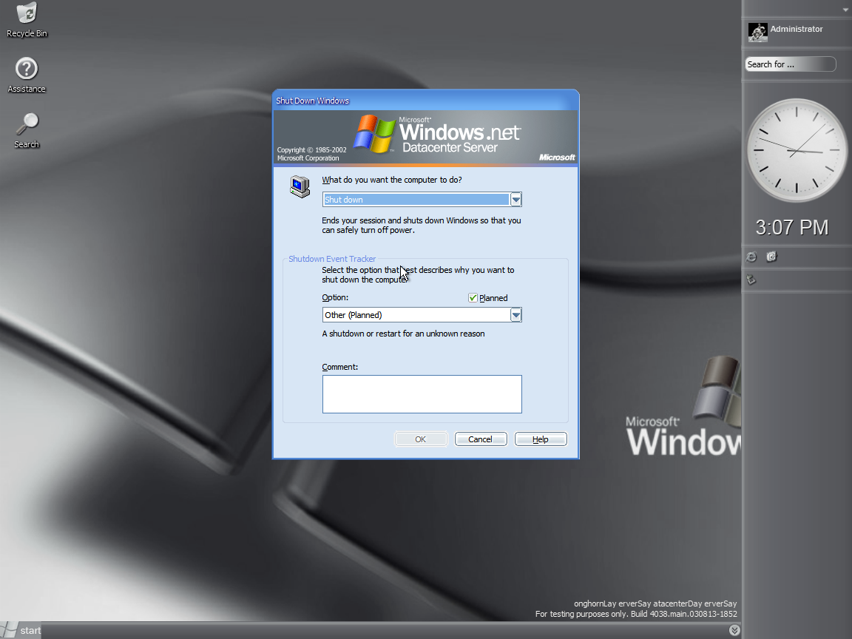This screenshot has width=852, height=639.
Task: Click inside the Comment text box
Action: [422, 394]
